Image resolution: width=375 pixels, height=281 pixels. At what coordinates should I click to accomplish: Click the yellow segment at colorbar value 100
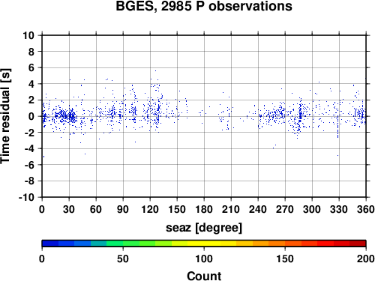pyautogui.click(x=204, y=244)
